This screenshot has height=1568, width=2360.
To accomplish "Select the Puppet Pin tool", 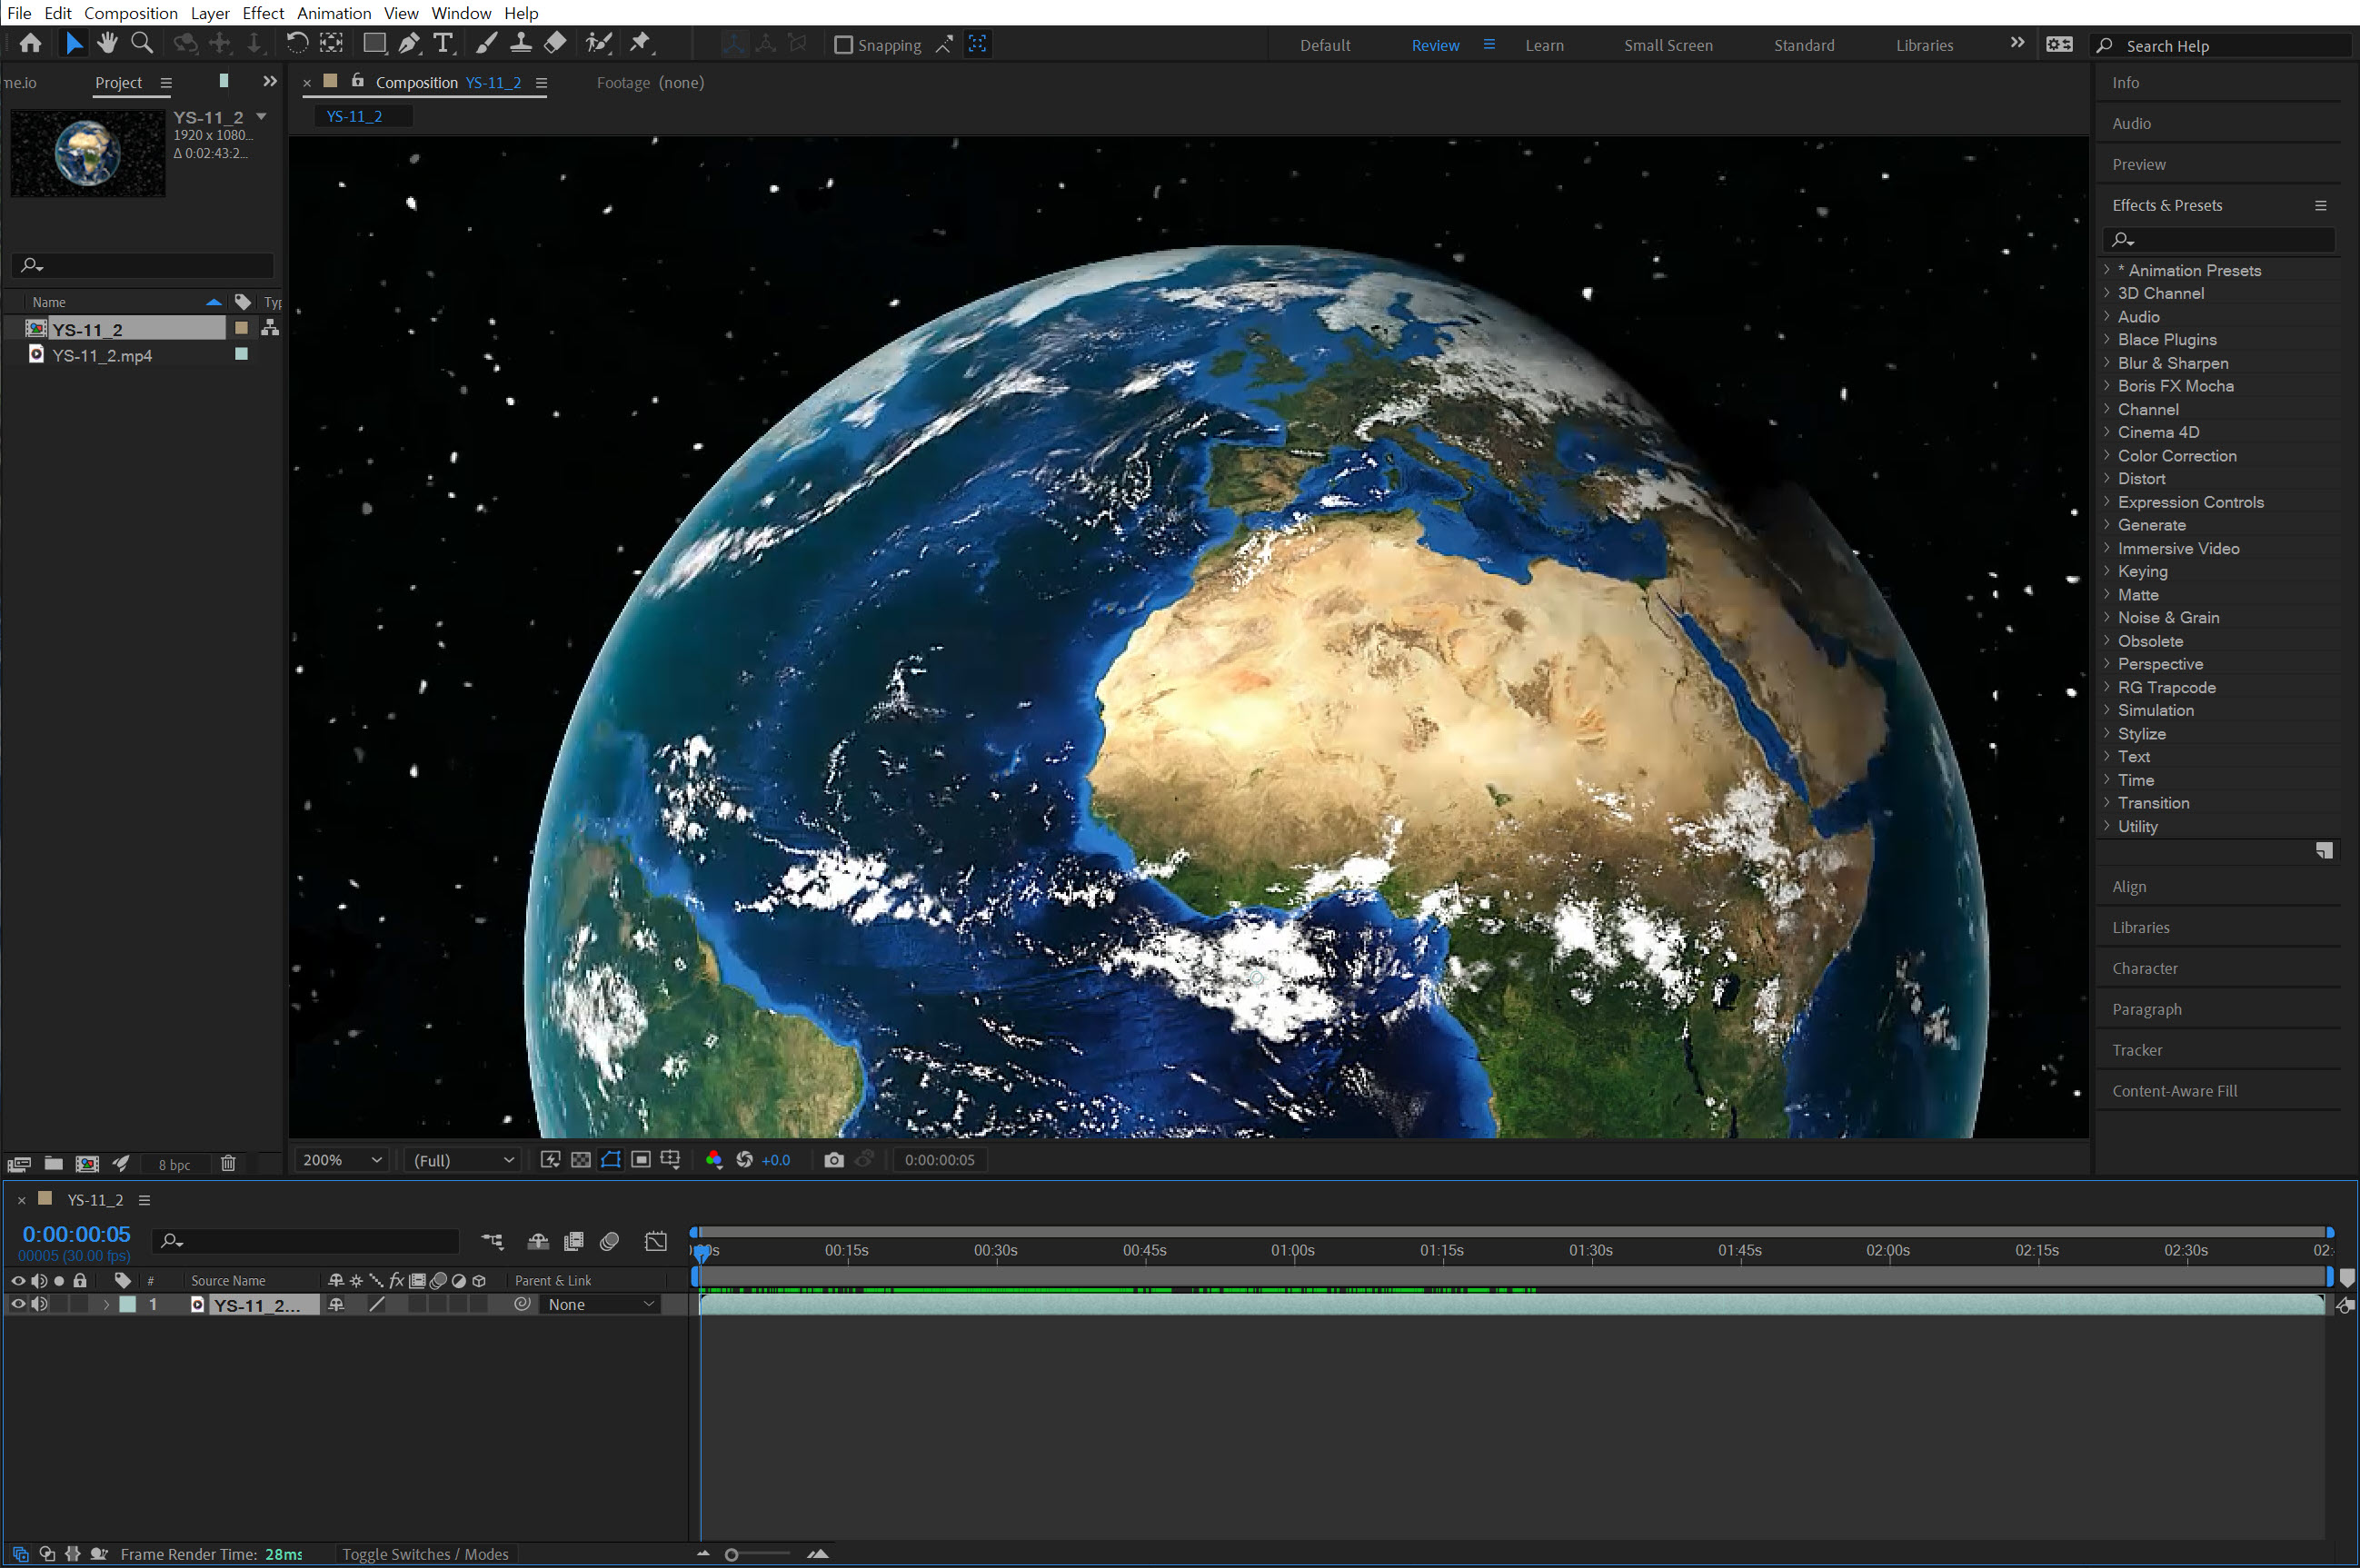I will point(640,43).
